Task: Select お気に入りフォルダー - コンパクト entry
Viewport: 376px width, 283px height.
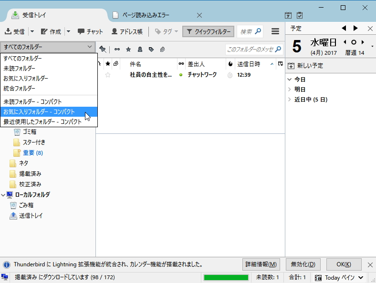Action: [49, 111]
